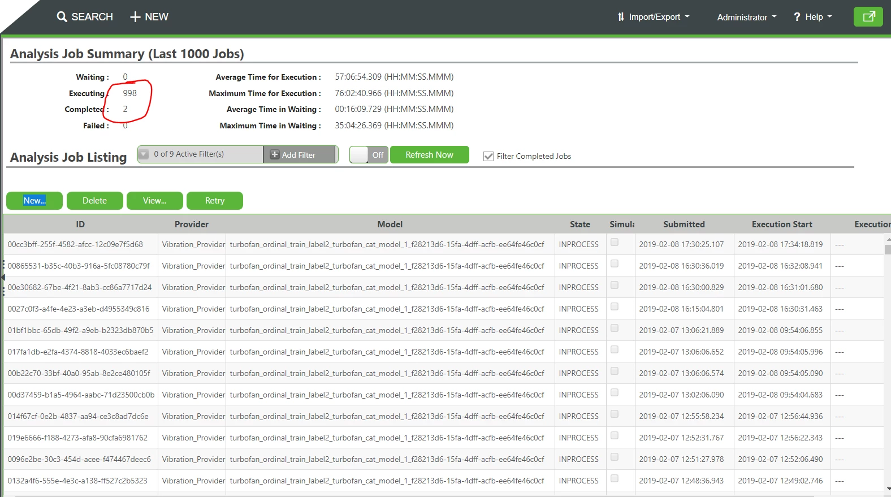Select job ID 0096e2be-30c3-454d-acee-f474467deec6

click(x=79, y=459)
